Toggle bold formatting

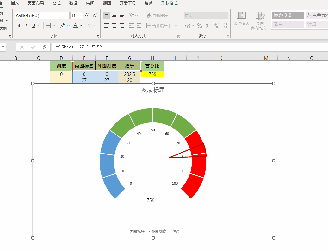coord(19,26)
